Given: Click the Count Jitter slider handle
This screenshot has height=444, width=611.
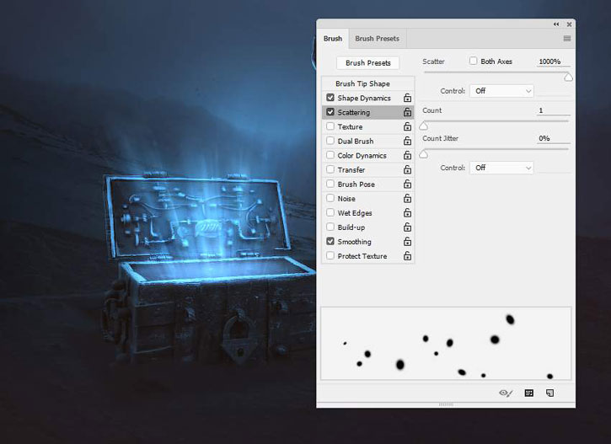Looking at the screenshot, I should tap(424, 154).
